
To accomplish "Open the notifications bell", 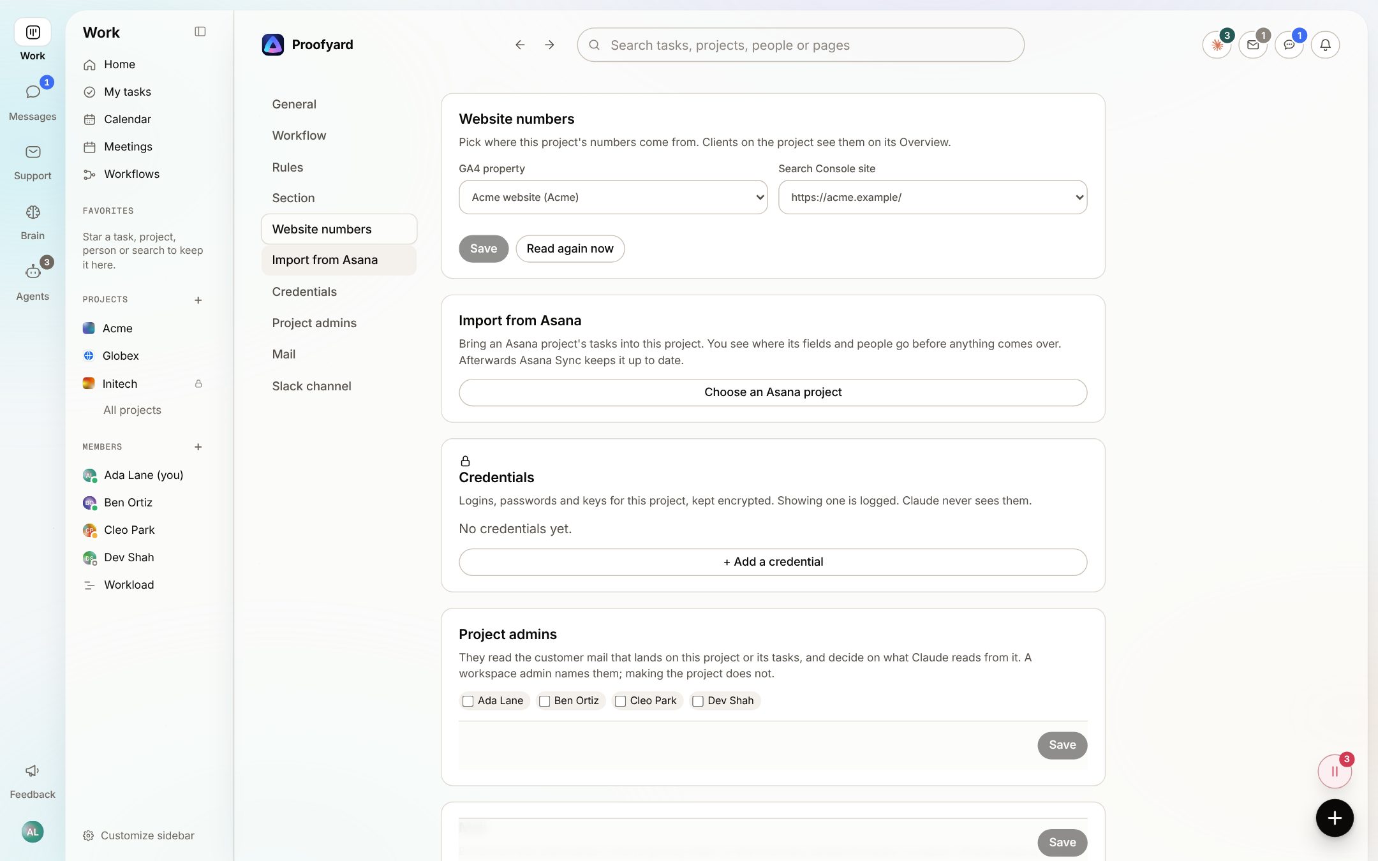I will (x=1325, y=45).
